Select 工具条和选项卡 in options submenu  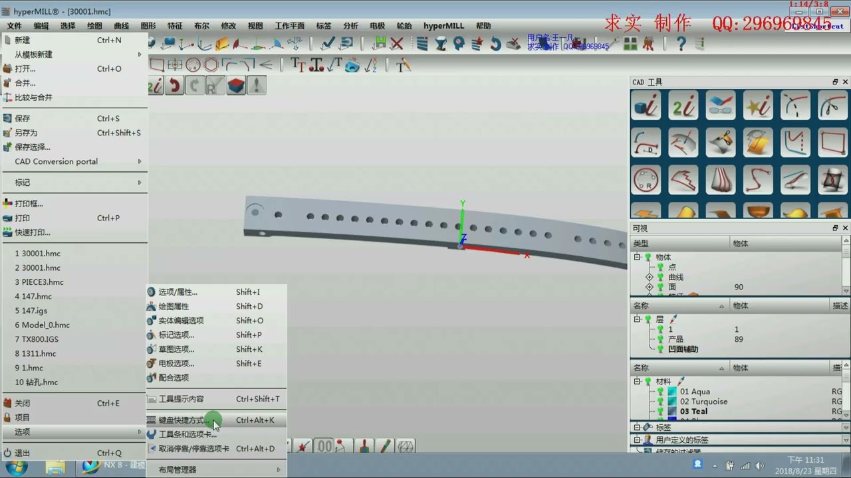(x=217, y=434)
